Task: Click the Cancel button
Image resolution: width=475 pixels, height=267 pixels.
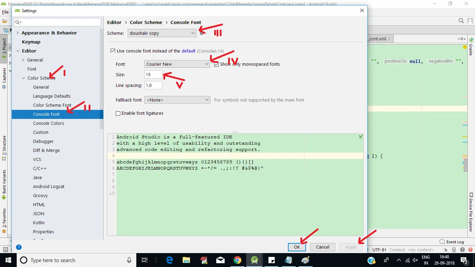Action: (323, 247)
